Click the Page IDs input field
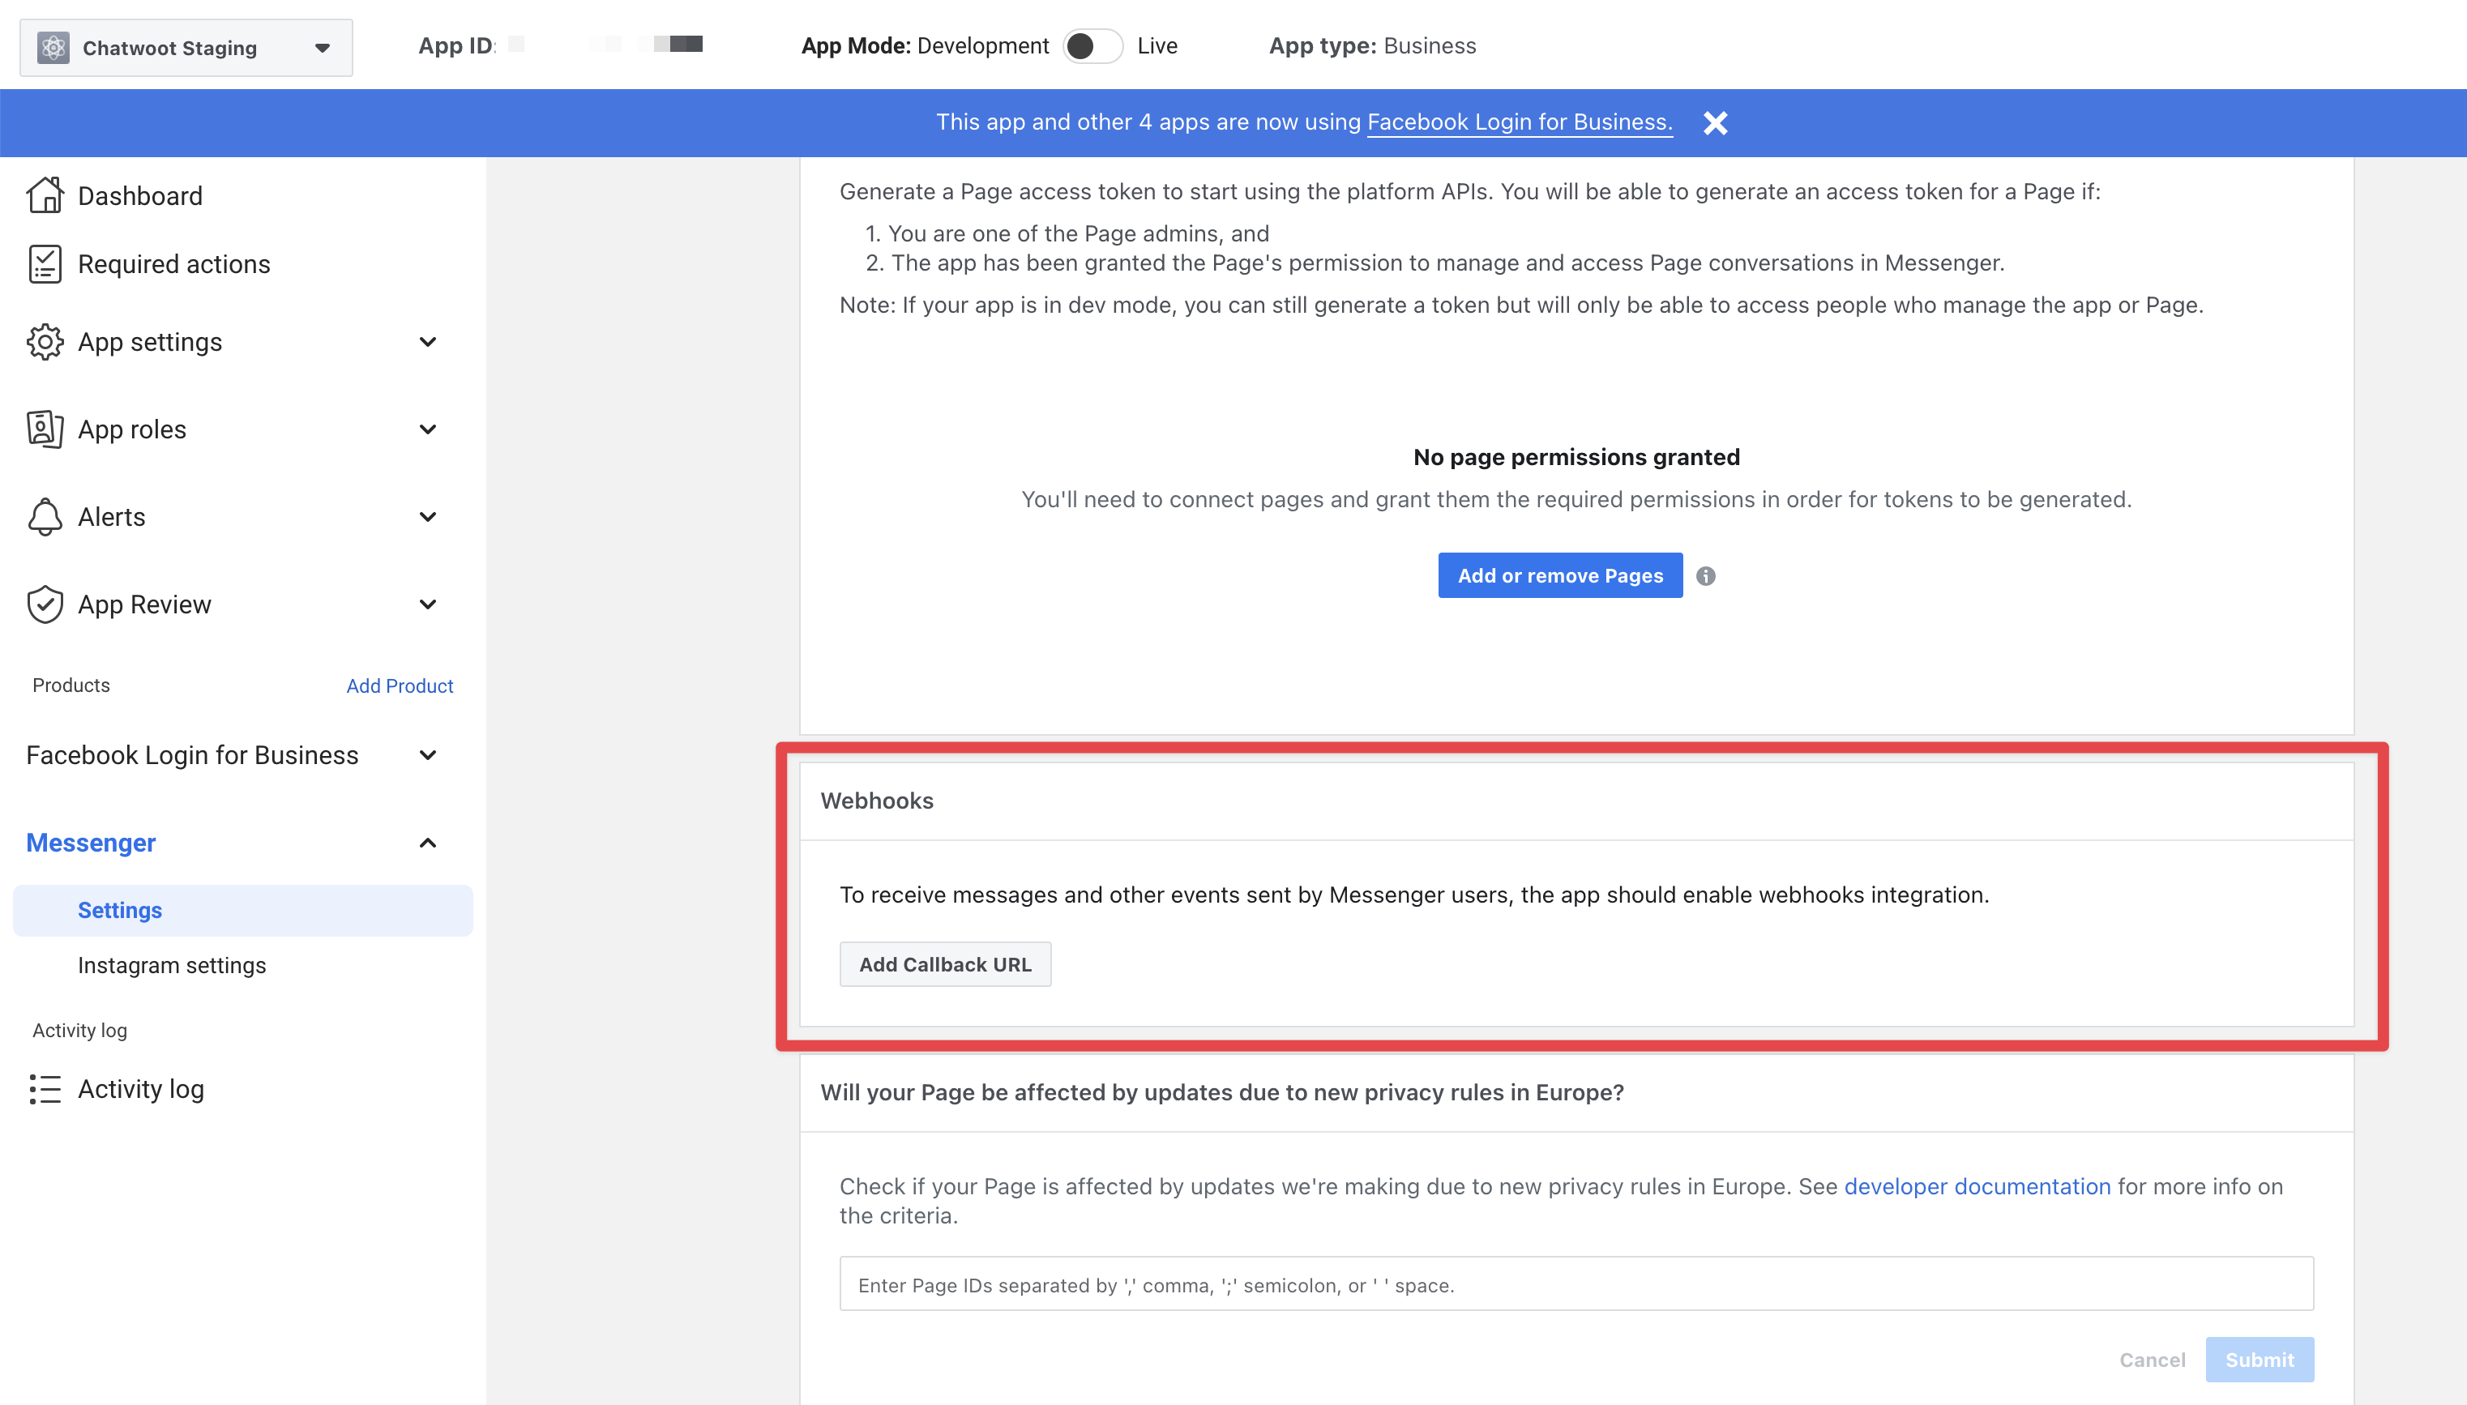 1576,1283
